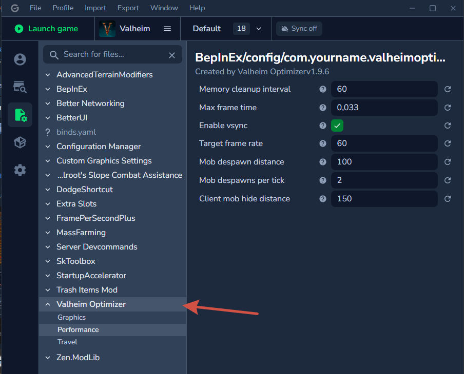Edit the Mob despawns per tick value
This screenshot has height=374, width=464.
384,180
